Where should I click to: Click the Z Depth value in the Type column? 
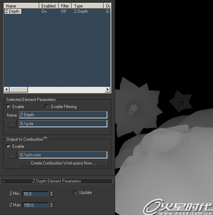(x=81, y=11)
